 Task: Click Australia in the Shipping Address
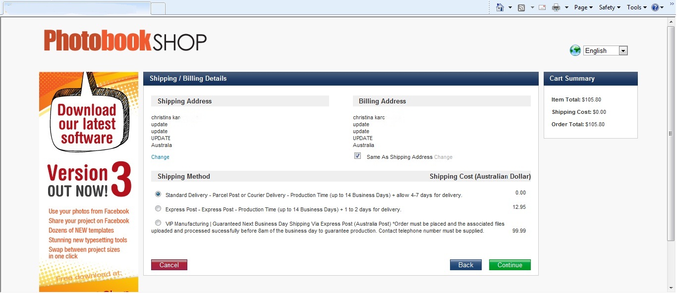tap(162, 145)
